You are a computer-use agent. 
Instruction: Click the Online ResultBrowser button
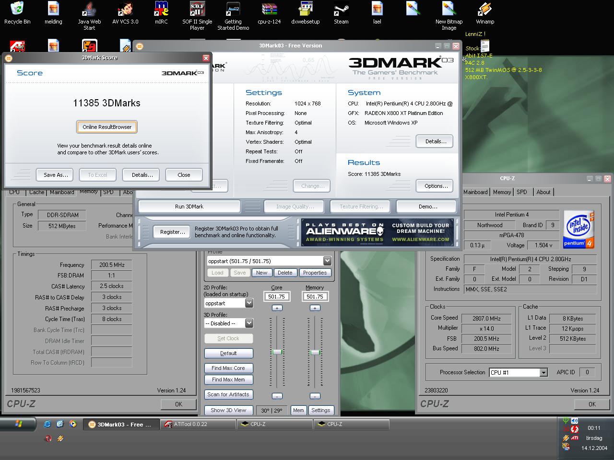107,127
